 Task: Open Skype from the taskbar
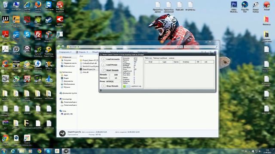[48, 151]
